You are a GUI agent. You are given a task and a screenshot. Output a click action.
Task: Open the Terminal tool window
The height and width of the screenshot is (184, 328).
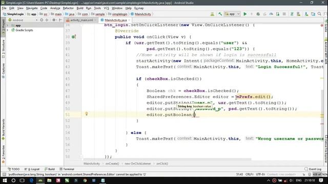[x=67, y=169]
